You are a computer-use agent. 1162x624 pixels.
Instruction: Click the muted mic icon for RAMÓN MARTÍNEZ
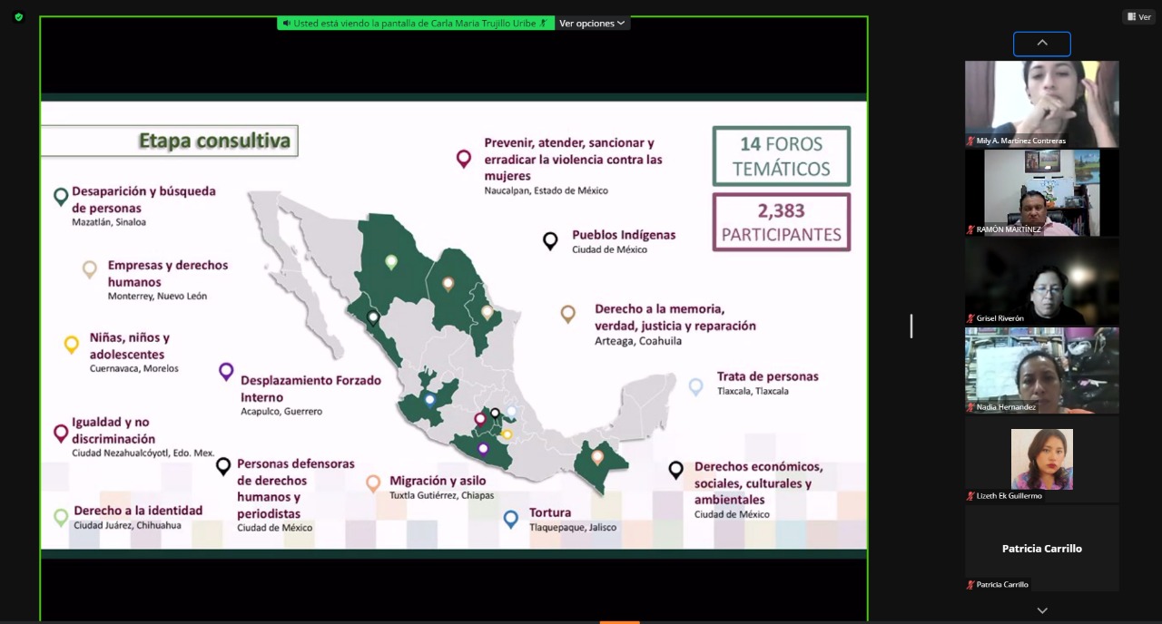pos(970,229)
